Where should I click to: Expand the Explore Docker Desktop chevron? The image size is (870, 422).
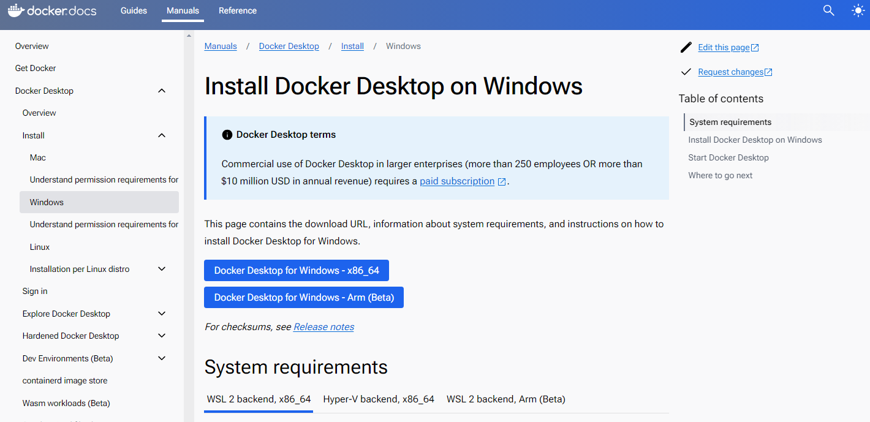pos(162,314)
